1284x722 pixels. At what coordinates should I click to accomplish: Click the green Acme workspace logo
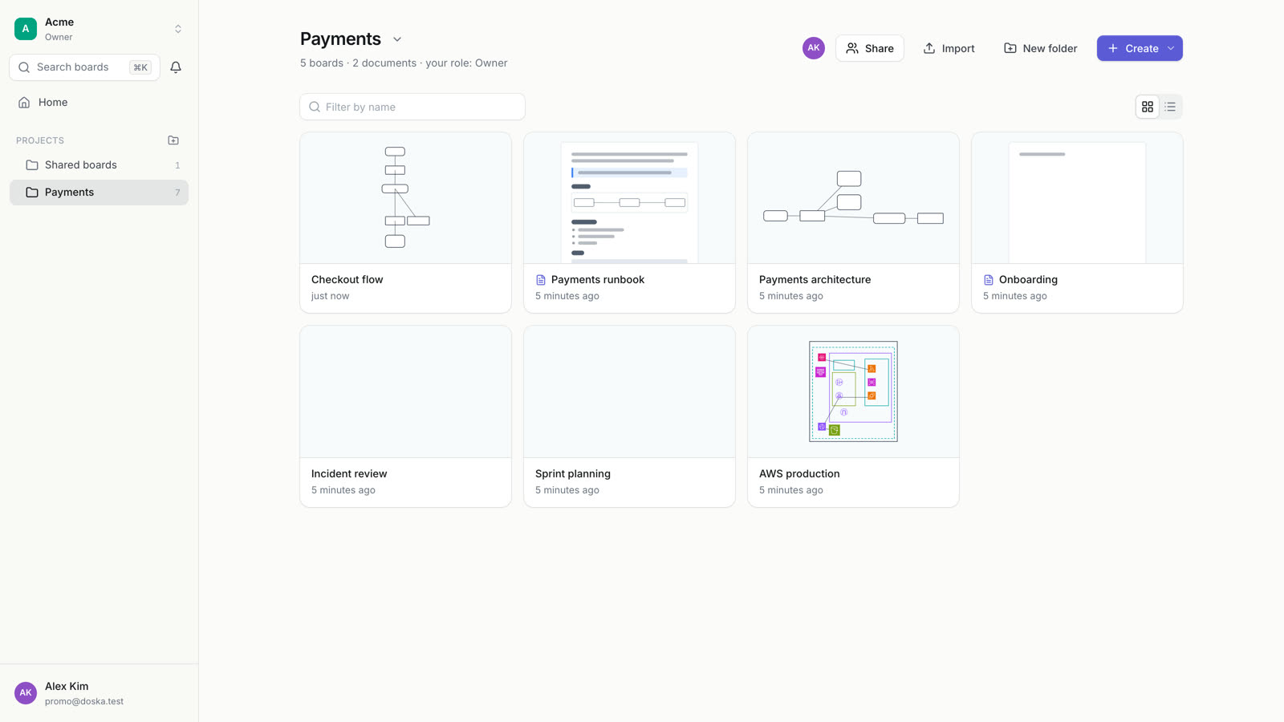(x=26, y=29)
